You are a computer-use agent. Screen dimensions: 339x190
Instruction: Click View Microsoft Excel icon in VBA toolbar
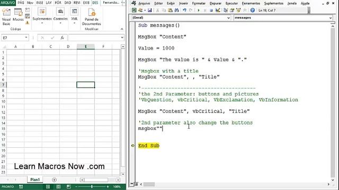[134, 10]
